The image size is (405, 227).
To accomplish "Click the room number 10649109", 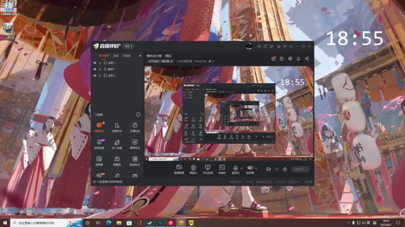I will pos(200,61).
